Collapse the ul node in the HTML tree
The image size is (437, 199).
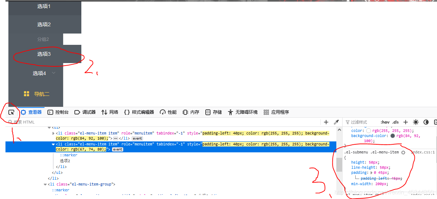tap(49, 128)
